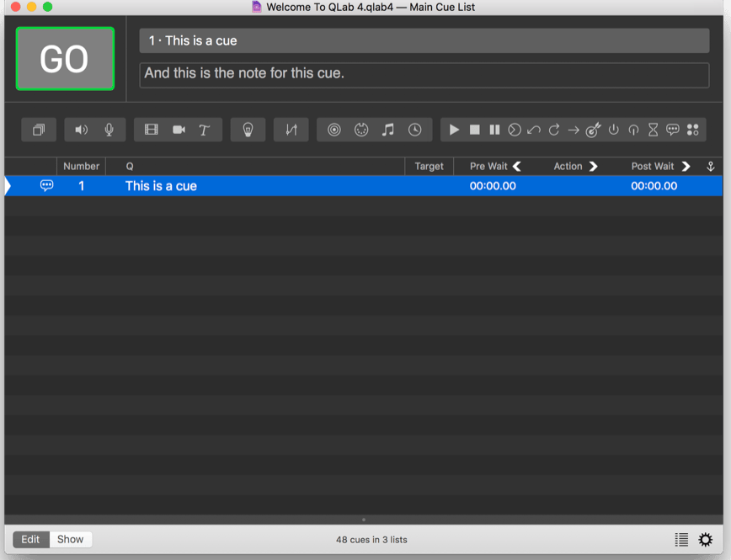
Task: Click the continue mode column header icon
Action: [711, 167]
